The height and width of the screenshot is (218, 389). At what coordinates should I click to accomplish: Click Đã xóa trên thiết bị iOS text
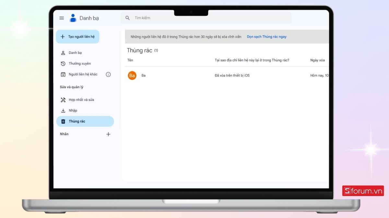coord(232,76)
